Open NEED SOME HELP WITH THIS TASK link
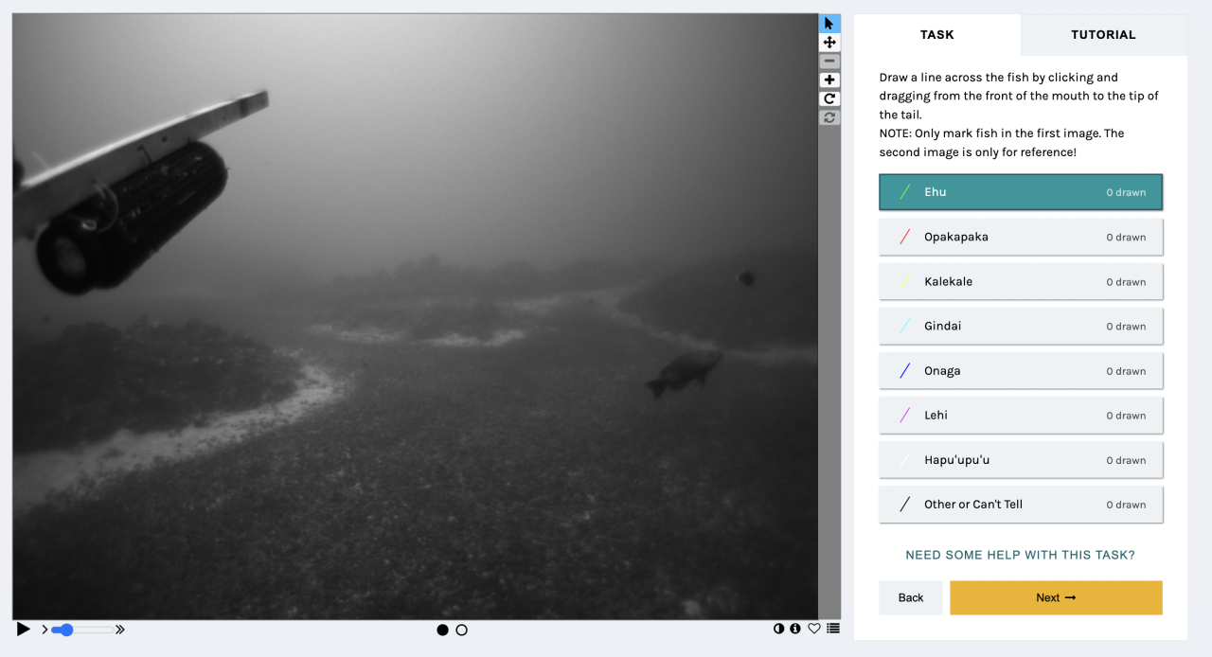 coord(1020,555)
